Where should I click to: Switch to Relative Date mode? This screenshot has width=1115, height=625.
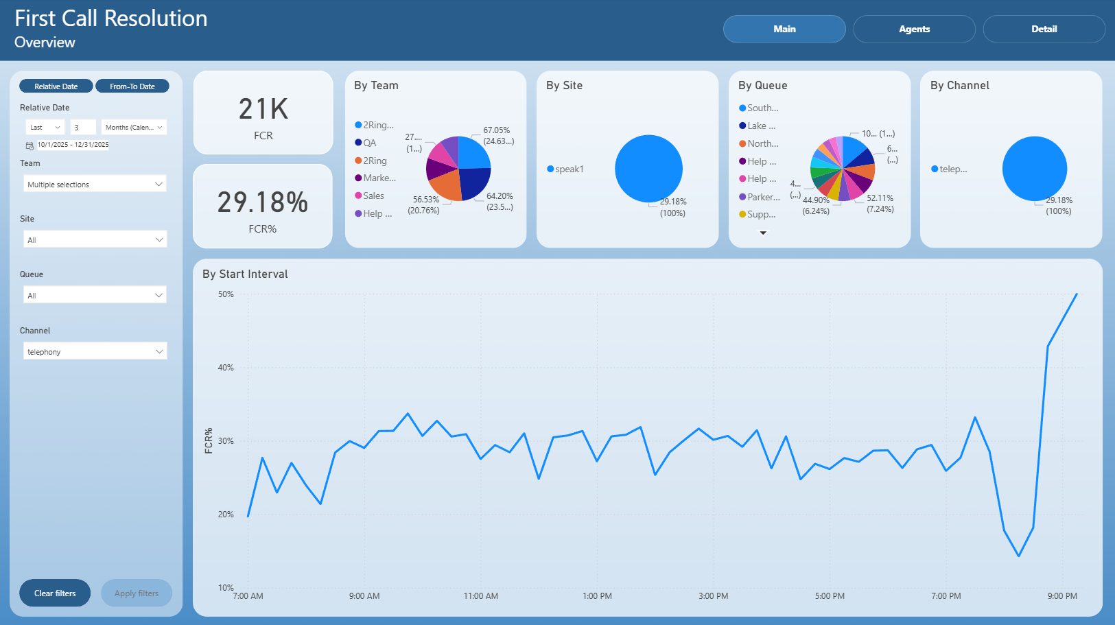pos(56,86)
